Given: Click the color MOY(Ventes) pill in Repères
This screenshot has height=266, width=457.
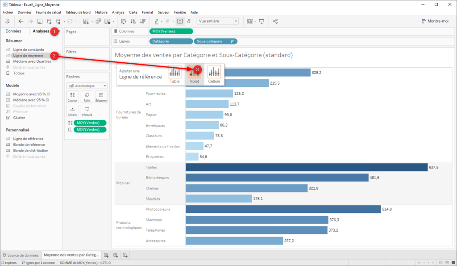Looking at the screenshot, I should (90, 123).
